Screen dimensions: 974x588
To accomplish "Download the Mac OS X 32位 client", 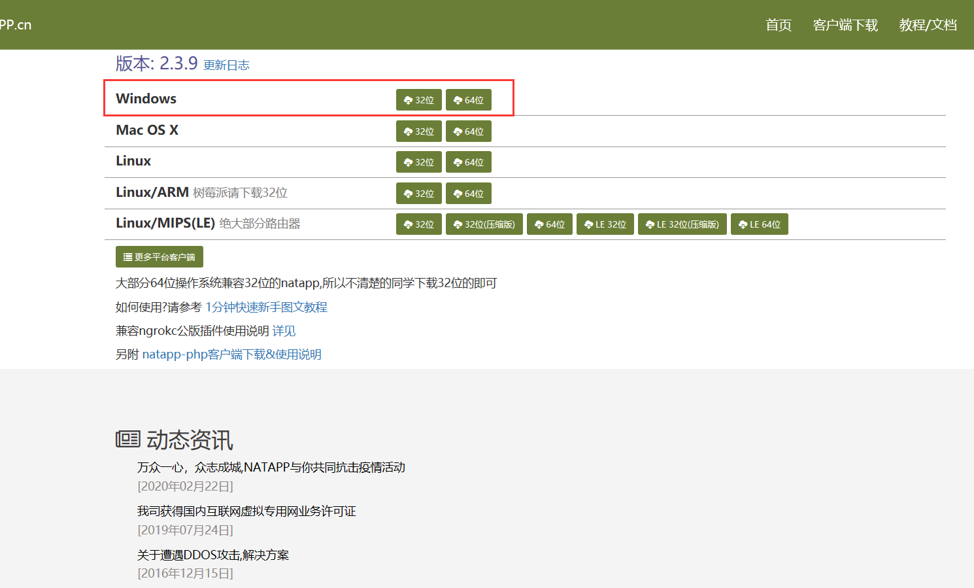I will [418, 131].
